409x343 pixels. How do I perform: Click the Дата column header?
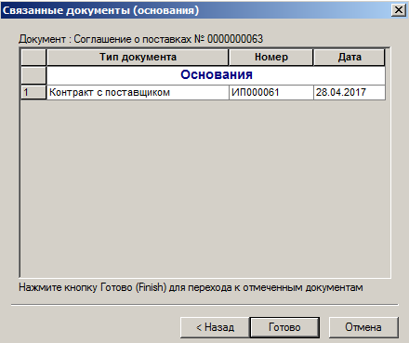point(350,57)
